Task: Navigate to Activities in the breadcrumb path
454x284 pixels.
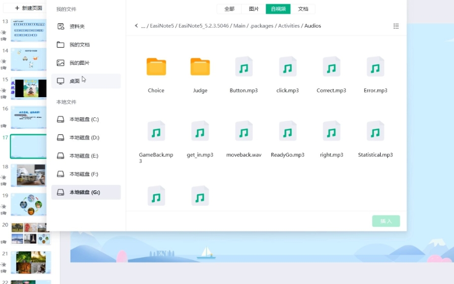Action: coord(288,26)
